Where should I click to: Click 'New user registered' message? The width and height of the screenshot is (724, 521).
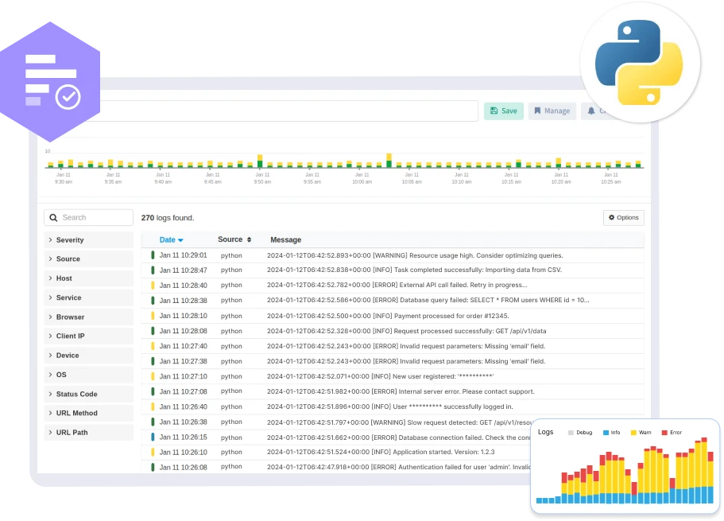point(381,376)
